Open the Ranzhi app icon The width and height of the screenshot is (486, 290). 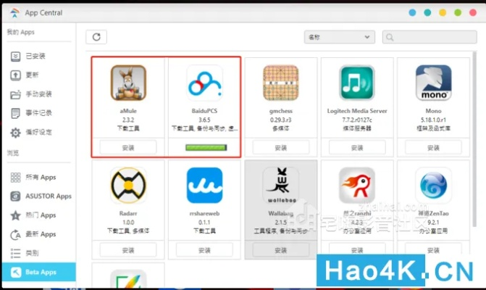pos(357,186)
